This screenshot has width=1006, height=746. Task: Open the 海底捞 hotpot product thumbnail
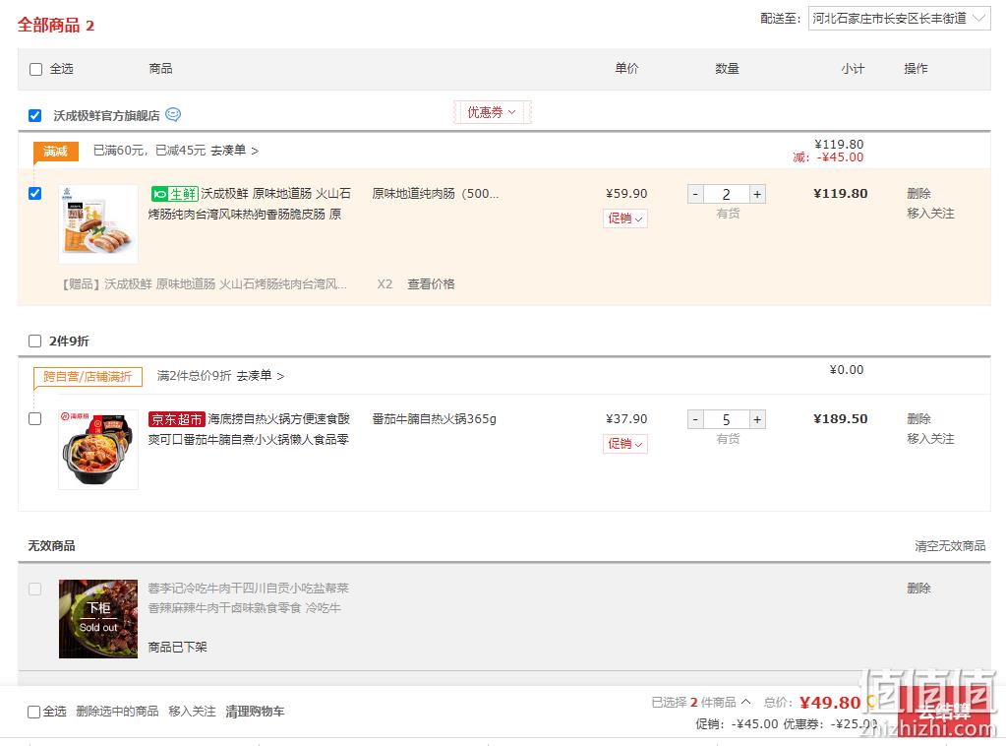(x=98, y=450)
